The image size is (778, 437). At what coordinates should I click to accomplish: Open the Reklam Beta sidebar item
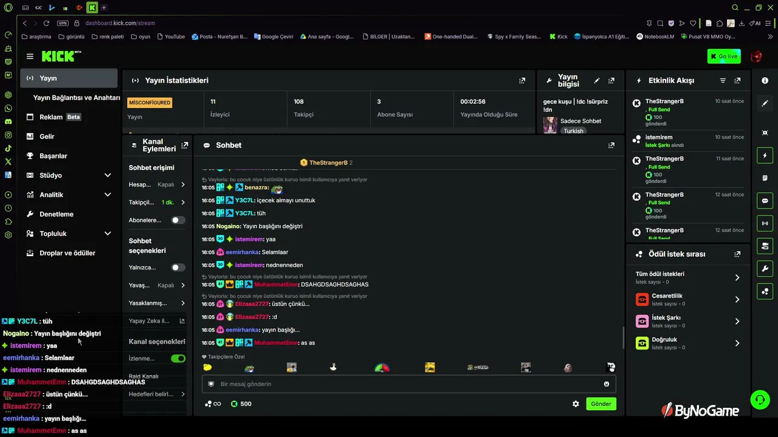point(69,117)
